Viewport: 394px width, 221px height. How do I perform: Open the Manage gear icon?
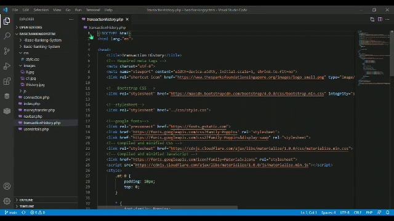click(7, 201)
